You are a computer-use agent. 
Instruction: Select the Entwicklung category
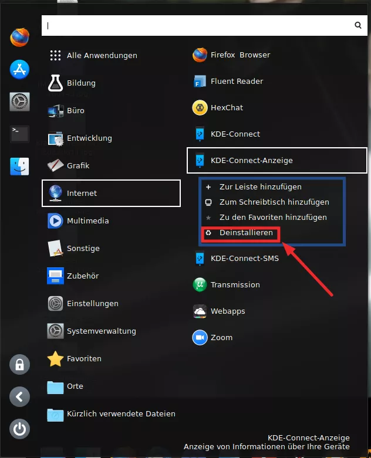click(x=111, y=138)
